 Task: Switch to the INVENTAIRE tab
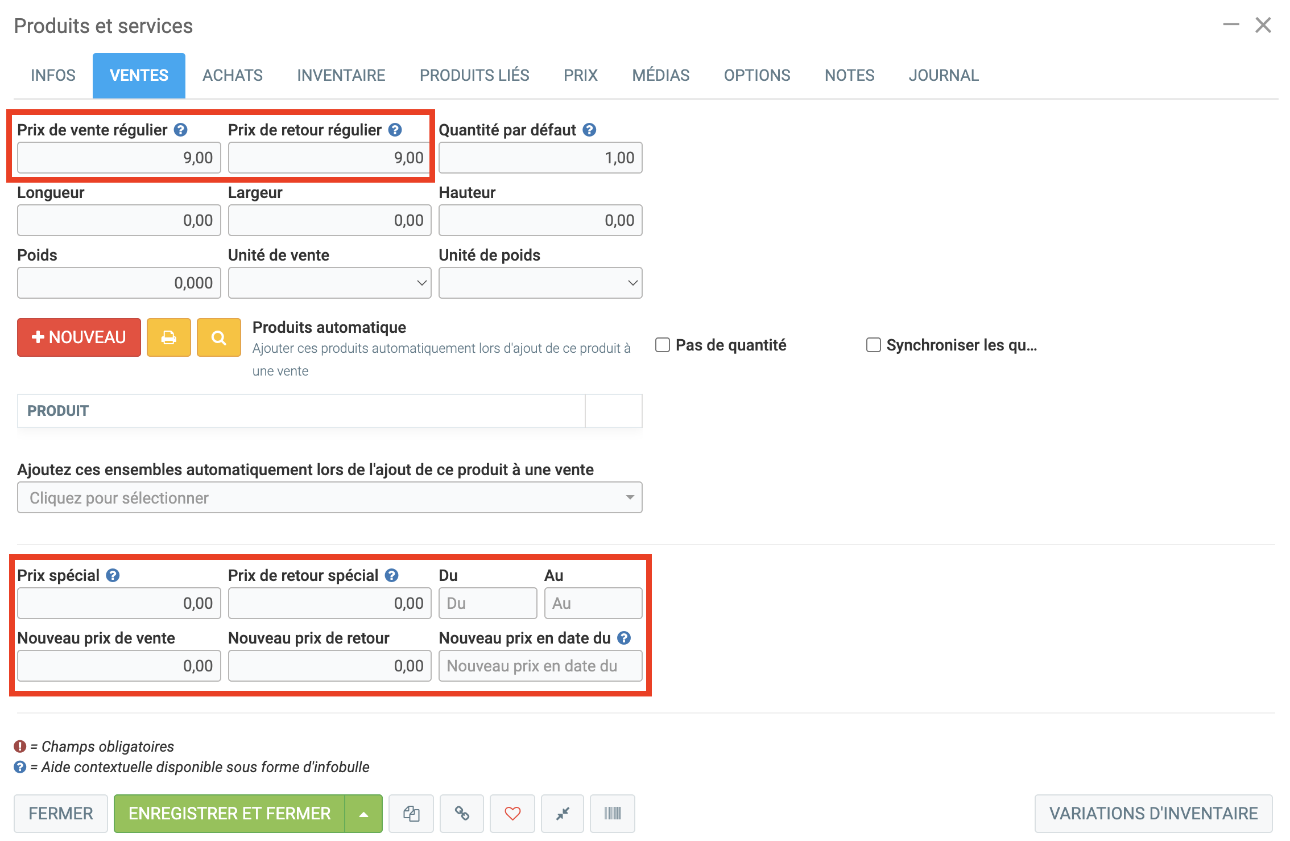pos(341,75)
